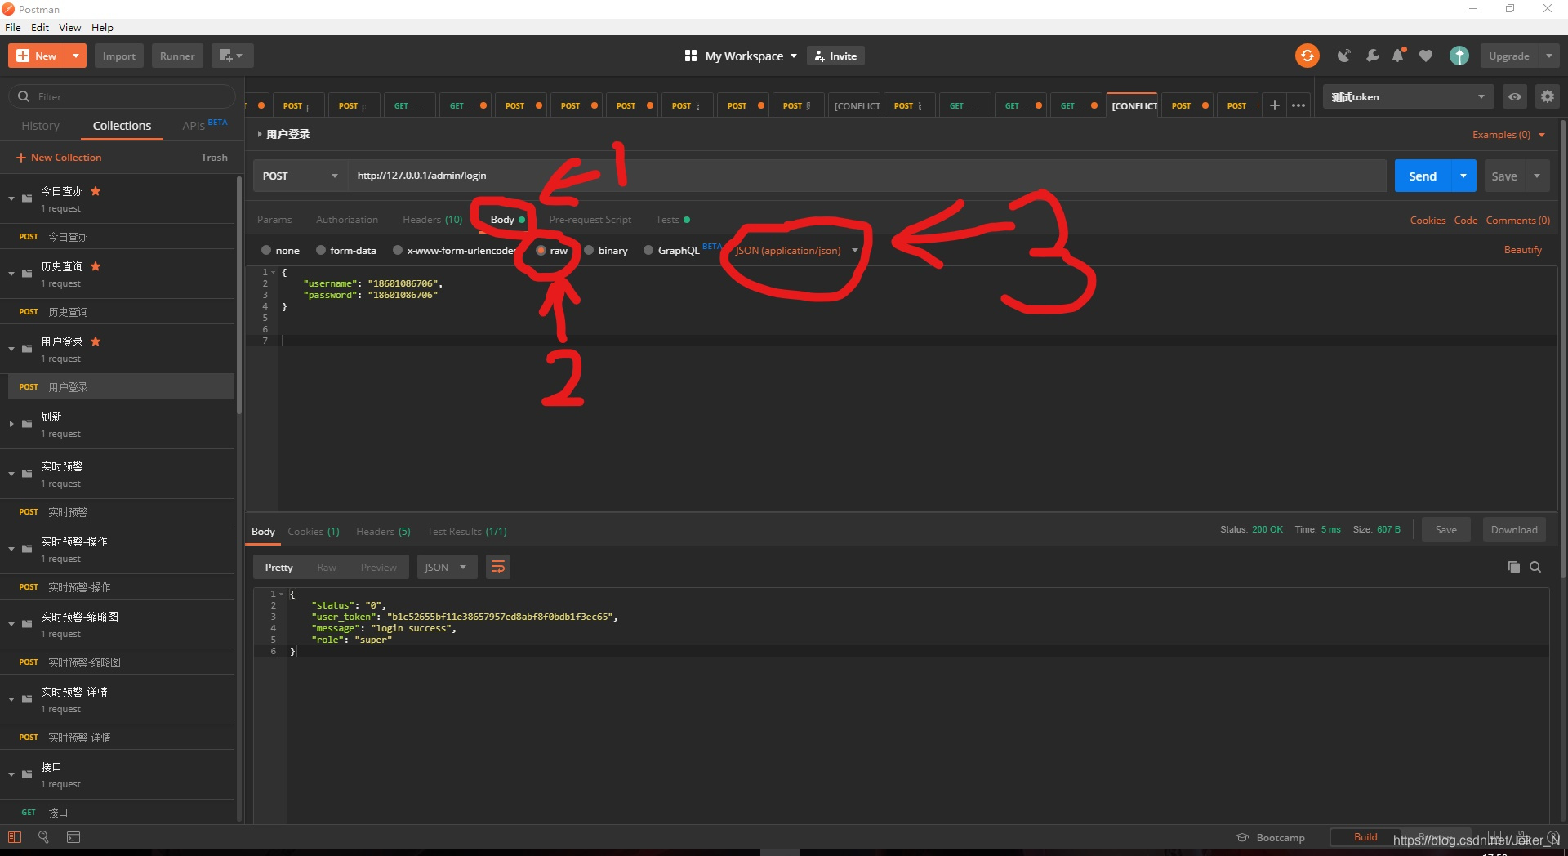The height and width of the screenshot is (856, 1568).
Task: Open manage environments with the gear icon
Action: (1548, 96)
